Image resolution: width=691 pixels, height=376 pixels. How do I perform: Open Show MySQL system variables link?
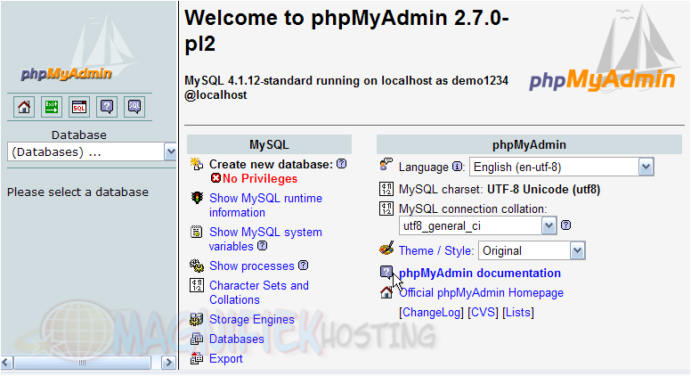265,239
